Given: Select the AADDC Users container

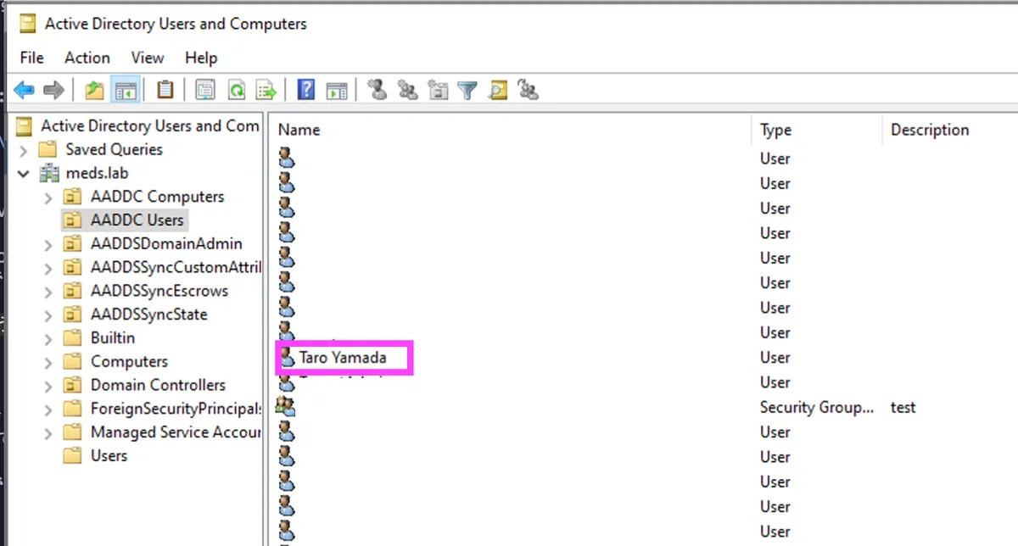Looking at the screenshot, I should 137,220.
